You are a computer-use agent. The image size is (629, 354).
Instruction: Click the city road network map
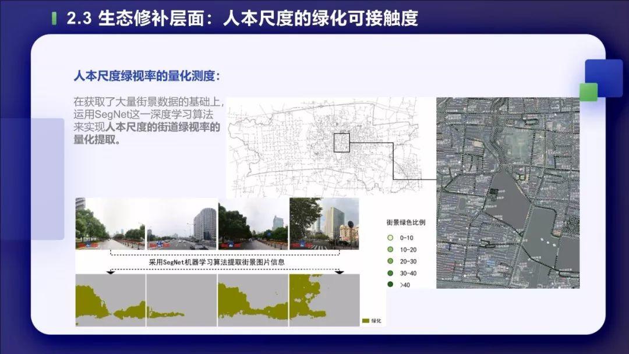click(x=324, y=146)
